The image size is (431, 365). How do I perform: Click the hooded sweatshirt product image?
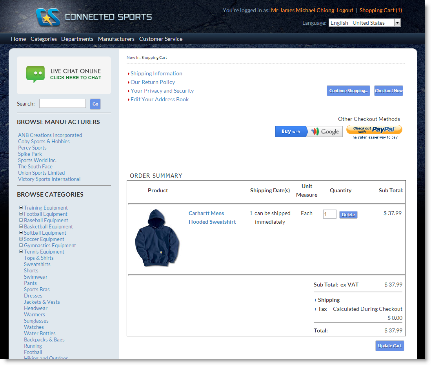coord(157,238)
